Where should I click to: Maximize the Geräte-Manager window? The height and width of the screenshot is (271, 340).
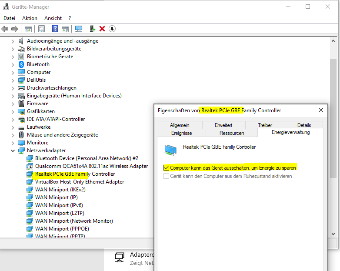[x=308, y=7]
